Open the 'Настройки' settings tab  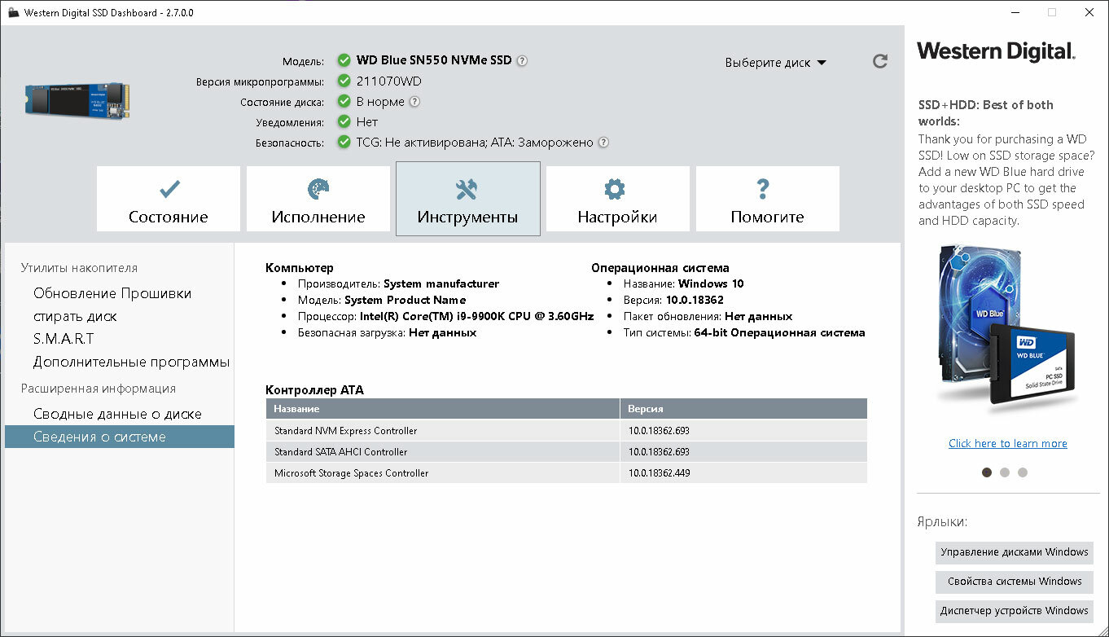[x=617, y=200]
